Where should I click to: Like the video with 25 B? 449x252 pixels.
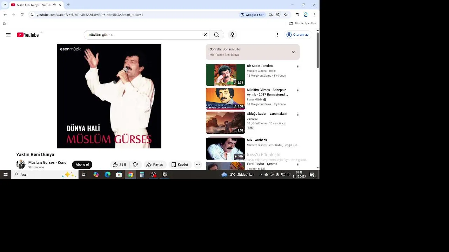click(119, 164)
